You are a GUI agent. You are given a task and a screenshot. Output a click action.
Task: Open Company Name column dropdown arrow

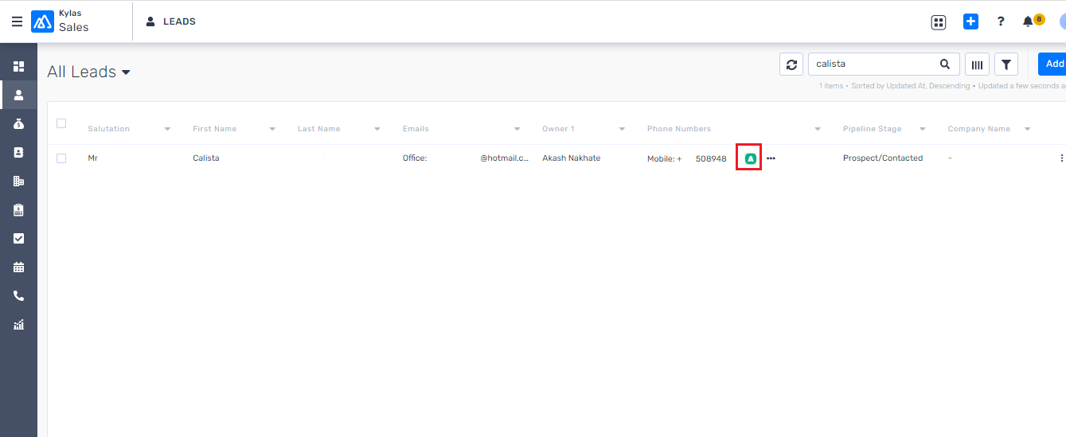click(x=1028, y=129)
